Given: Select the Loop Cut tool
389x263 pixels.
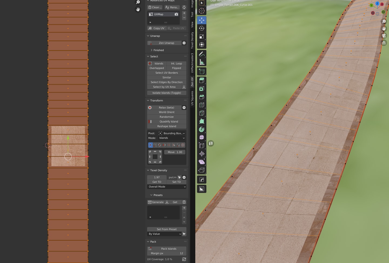Looking at the screenshot, I should (202, 105).
